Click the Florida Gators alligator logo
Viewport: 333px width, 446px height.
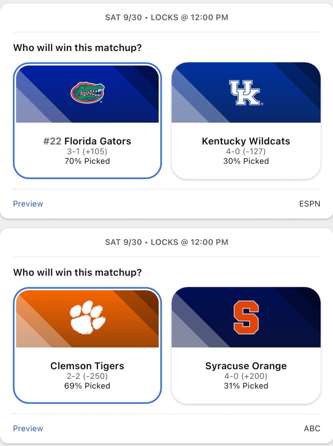88,92
